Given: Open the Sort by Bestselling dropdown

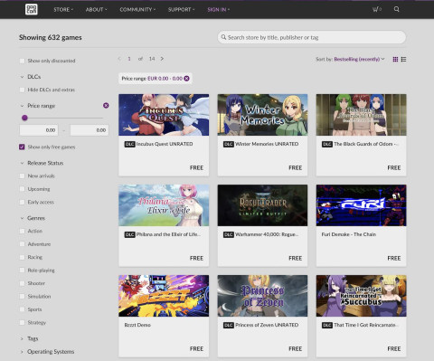Looking at the screenshot, I should pyautogui.click(x=359, y=59).
